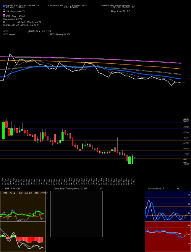Click the '(MGR) 11.4, 25.1, 20' ADX values

(40, 31)
